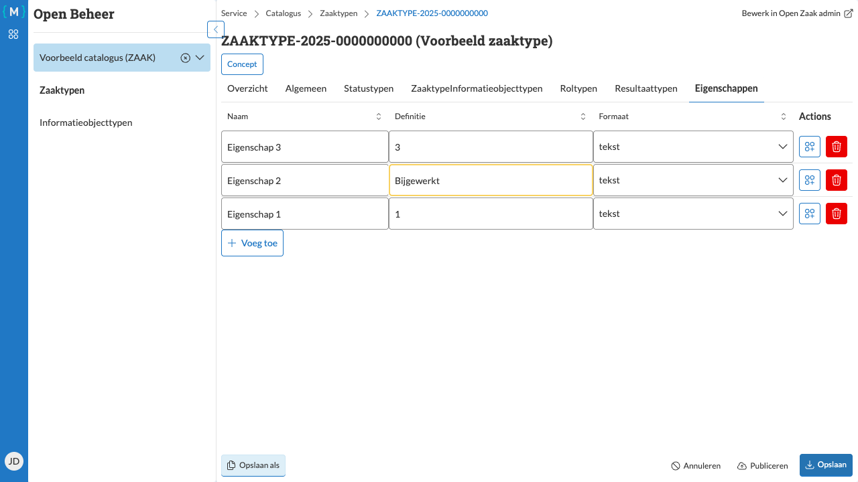The image size is (858, 482).
Task: Delete Eigenschap 1 with the red trash icon
Action: coord(837,214)
